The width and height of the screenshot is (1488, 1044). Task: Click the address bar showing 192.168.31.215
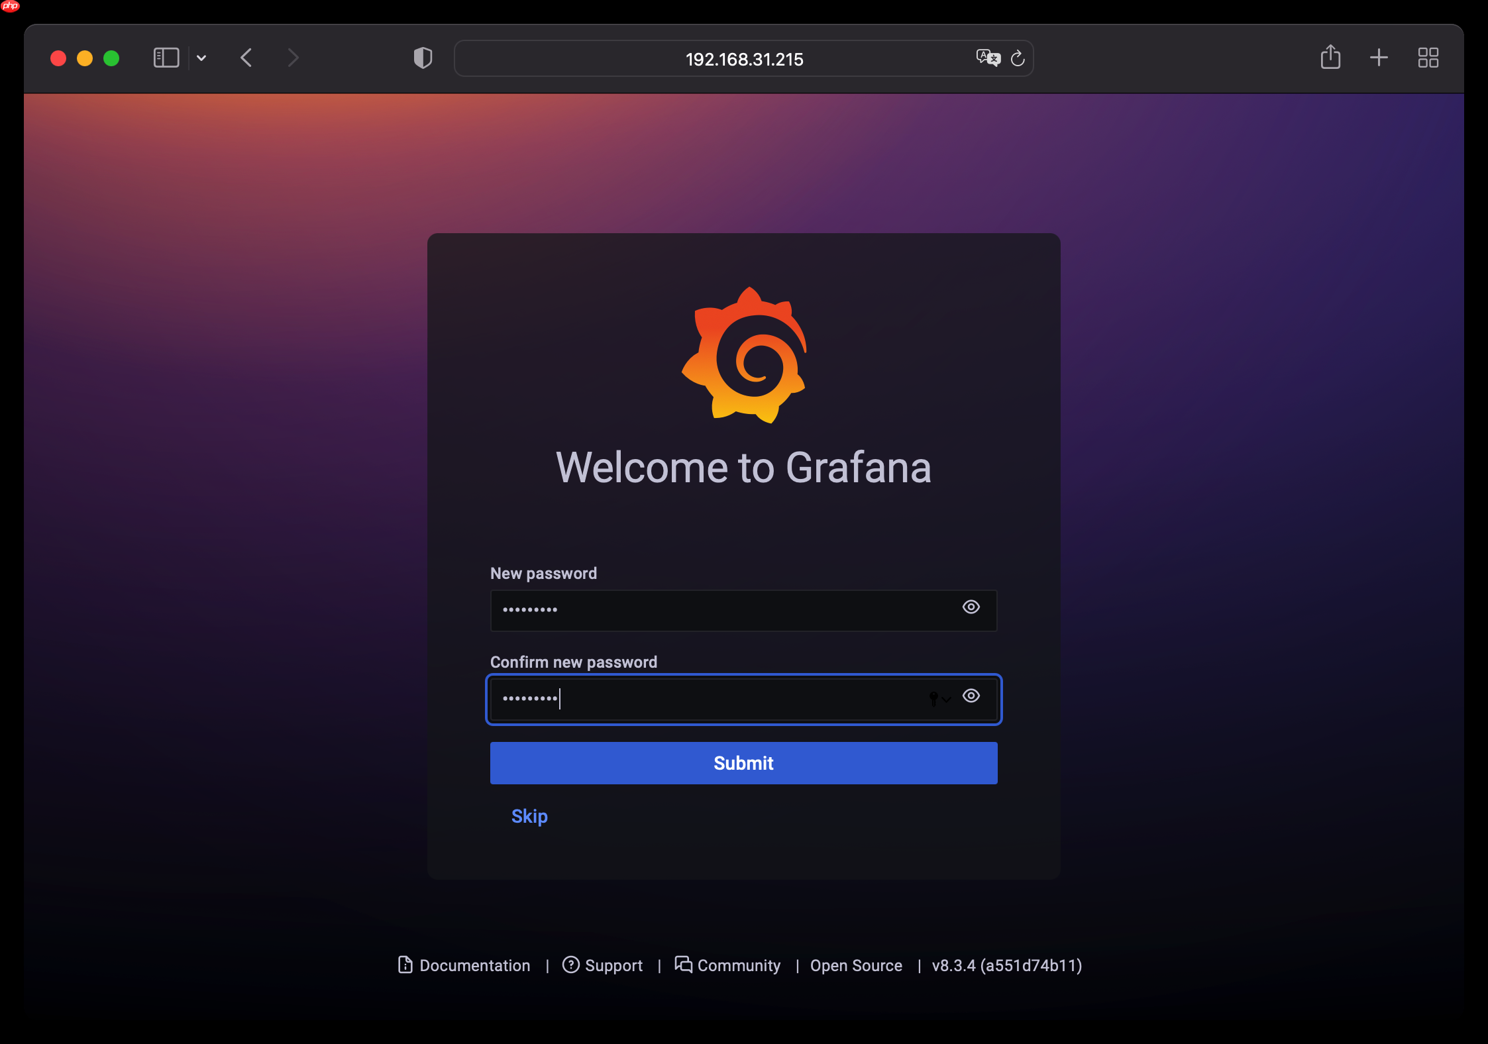point(743,59)
